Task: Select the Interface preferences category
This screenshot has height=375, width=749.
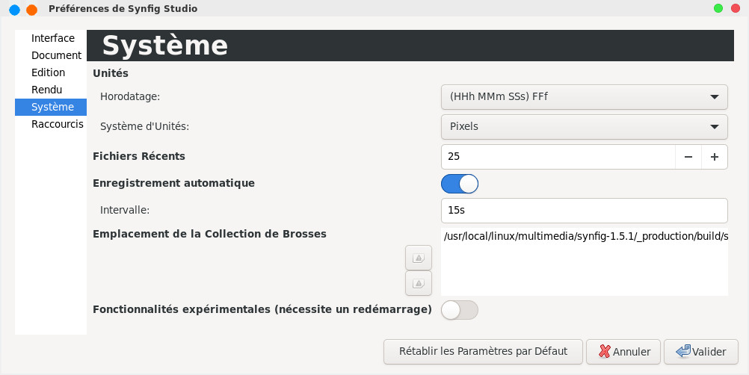Action: tap(52, 38)
